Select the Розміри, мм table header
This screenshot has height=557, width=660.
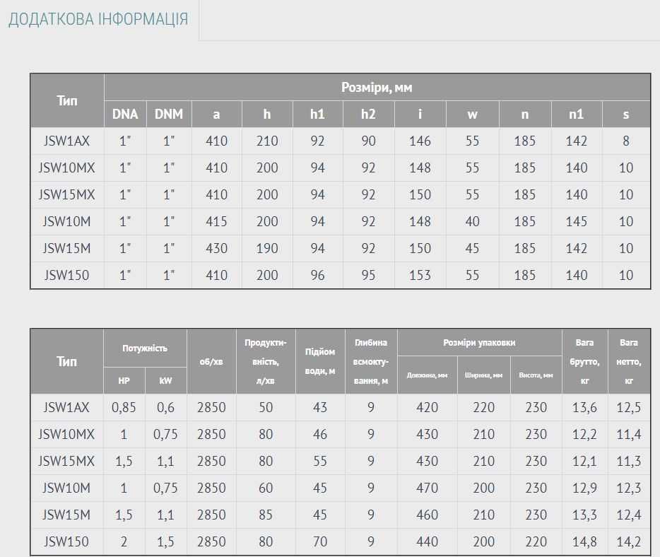(x=377, y=88)
